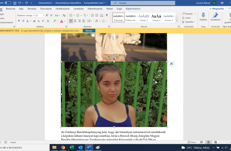
Task: Increase paragraph indent
Action: 97,15
